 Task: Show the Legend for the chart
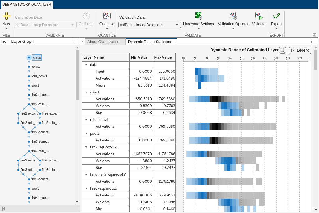tap(300, 50)
